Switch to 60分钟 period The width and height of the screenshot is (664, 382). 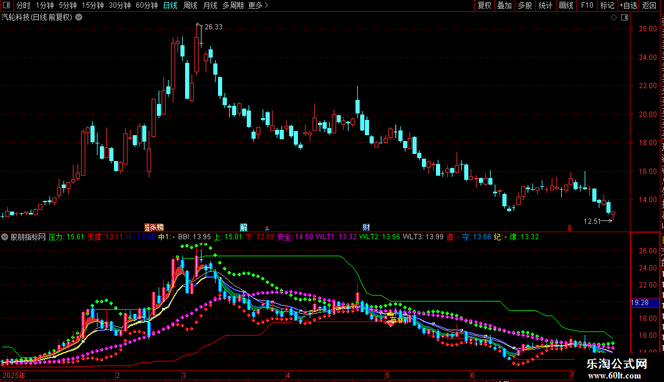tap(147, 5)
